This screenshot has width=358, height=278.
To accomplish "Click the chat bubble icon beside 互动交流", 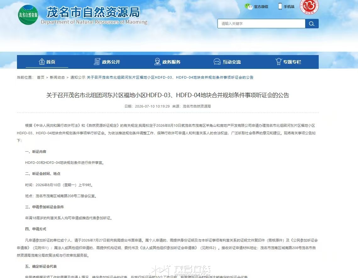I will click(217, 62).
